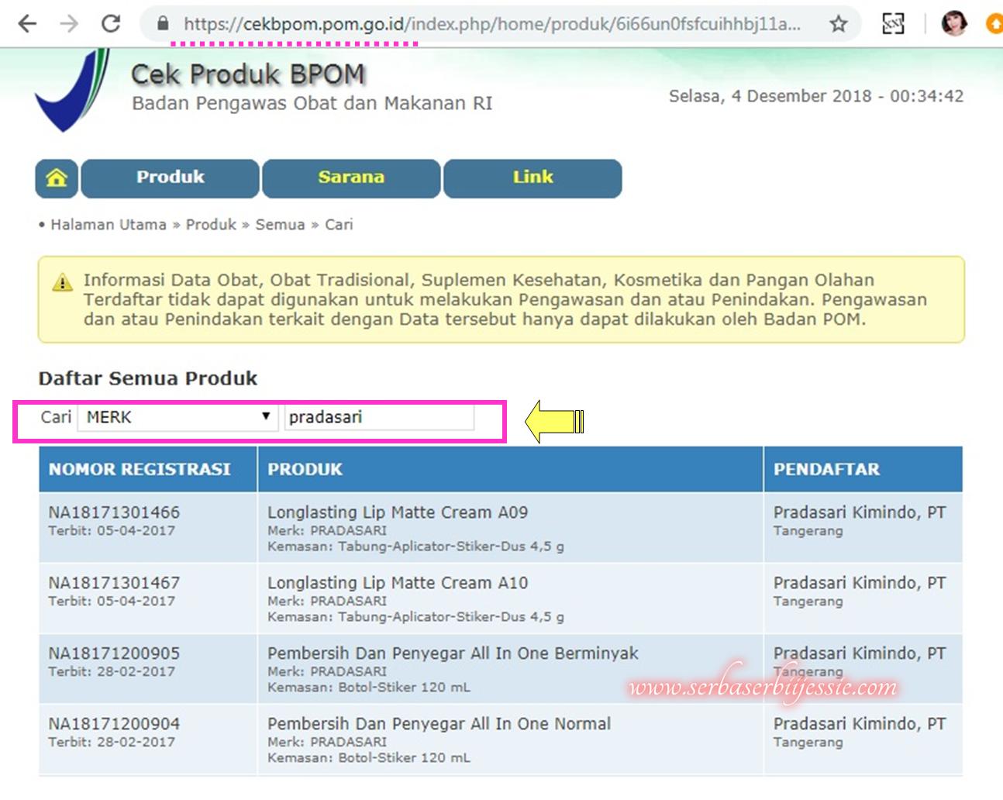Click Pradasari Kimindo, PT in the A10 row
This screenshot has width=1003, height=800.
[860, 583]
